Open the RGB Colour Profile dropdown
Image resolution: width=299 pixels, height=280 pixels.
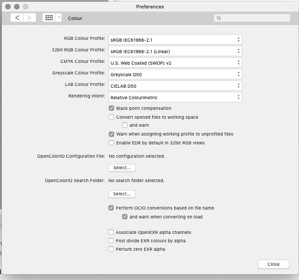click(x=175, y=40)
